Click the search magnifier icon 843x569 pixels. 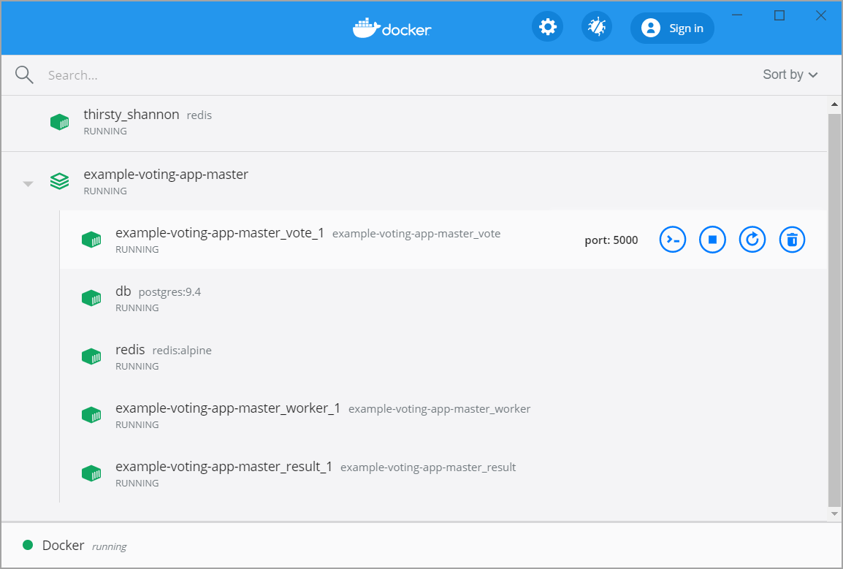click(x=24, y=75)
